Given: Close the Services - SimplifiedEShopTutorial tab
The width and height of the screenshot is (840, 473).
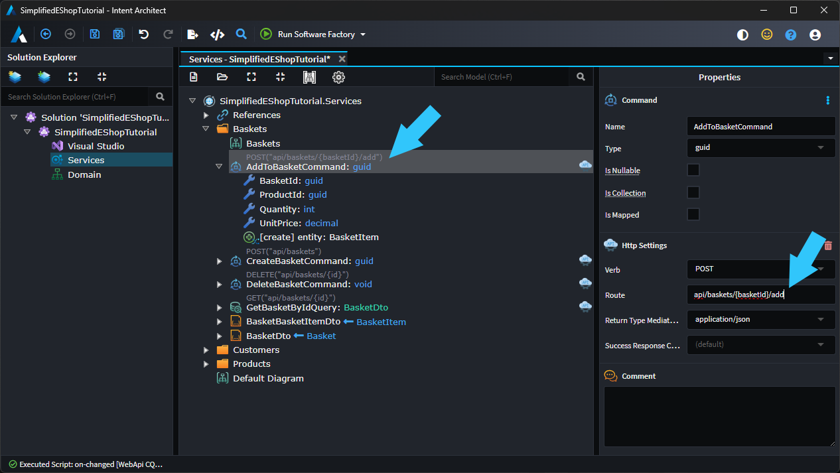Looking at the screenshot, I should (x=342, y=59).
